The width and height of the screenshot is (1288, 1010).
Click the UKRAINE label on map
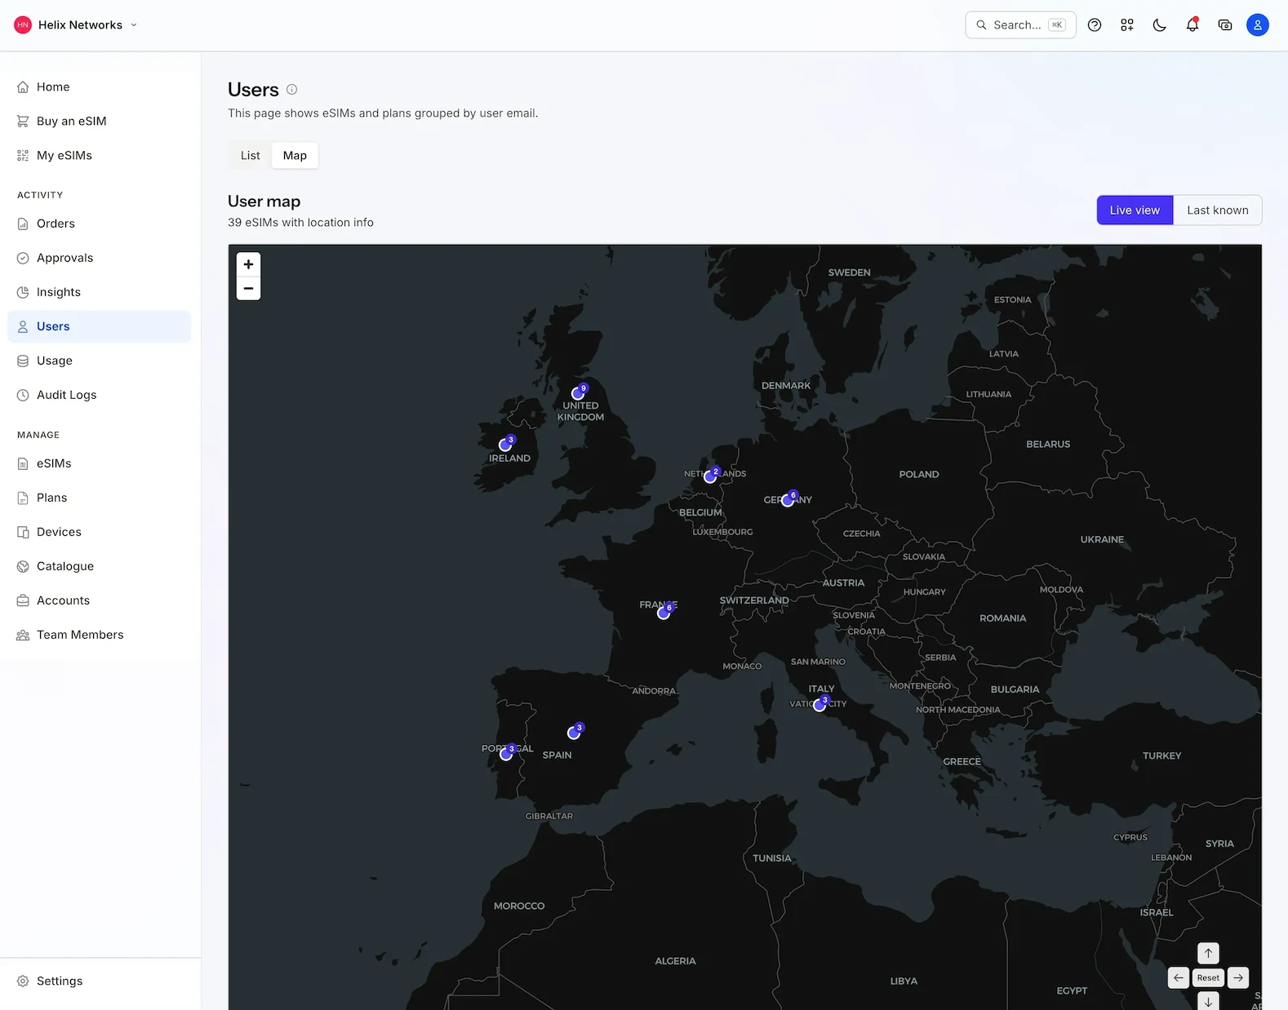(1102, 539)
